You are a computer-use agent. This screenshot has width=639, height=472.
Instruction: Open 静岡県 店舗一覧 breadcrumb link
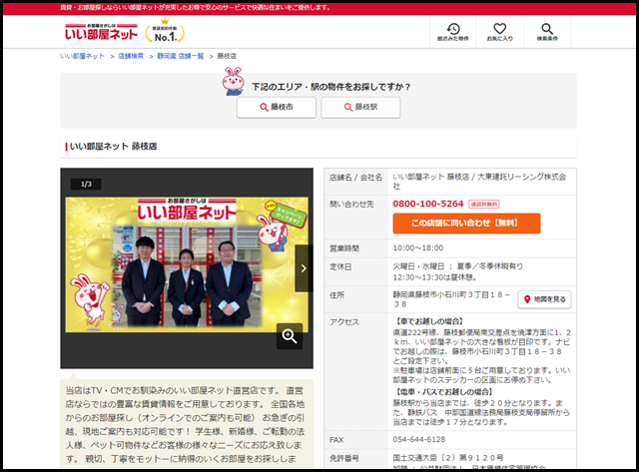click(181, 56)
